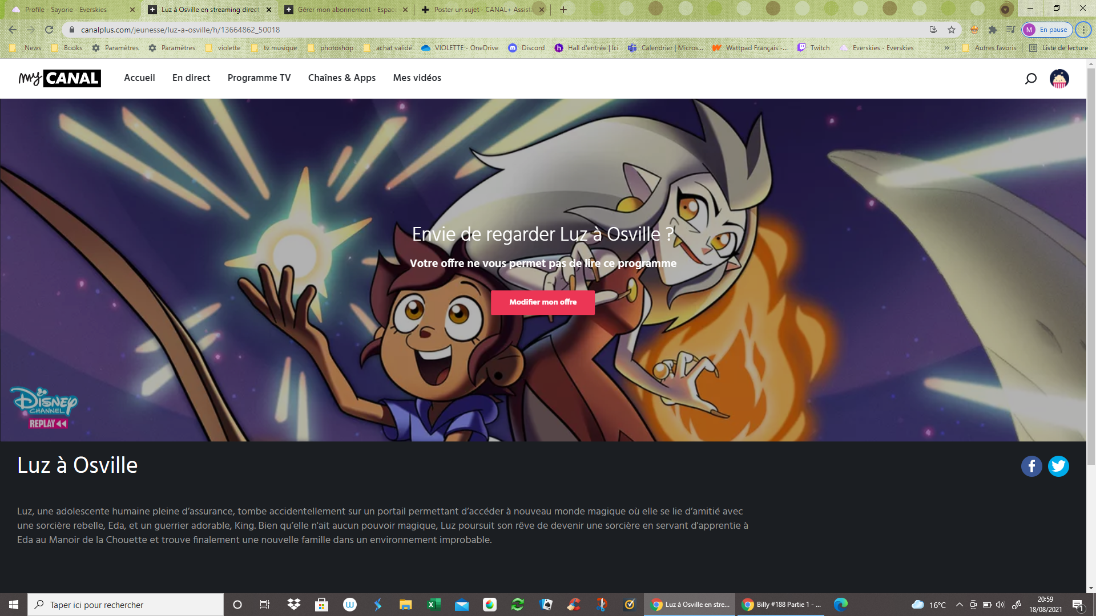This screenshot has width=1096, height=616.
Task: Click the Windows taskbar search field
Action: pyautogui.click(x=126, y=605)
